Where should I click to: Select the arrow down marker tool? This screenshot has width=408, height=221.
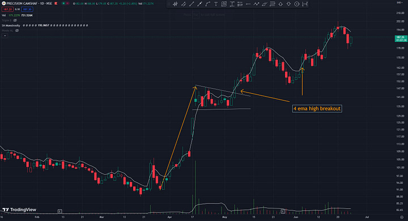coord(288,4)
